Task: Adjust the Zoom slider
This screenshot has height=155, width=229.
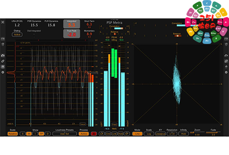Action: (x=197, y=132)
